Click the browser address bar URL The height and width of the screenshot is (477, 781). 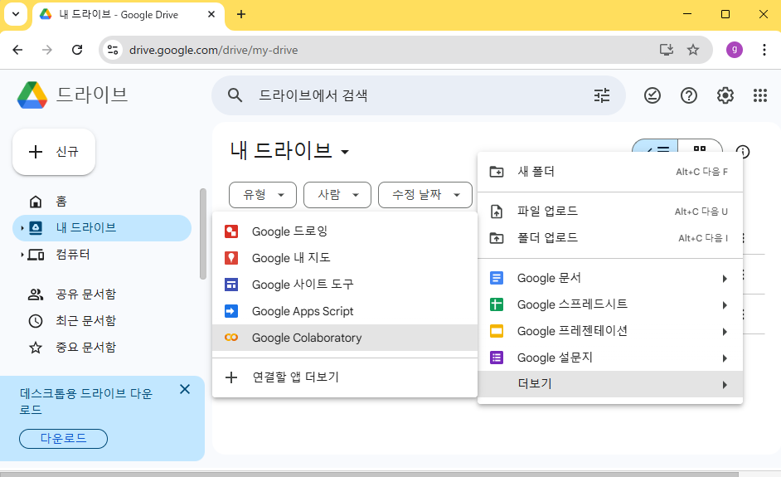(213, 50)
